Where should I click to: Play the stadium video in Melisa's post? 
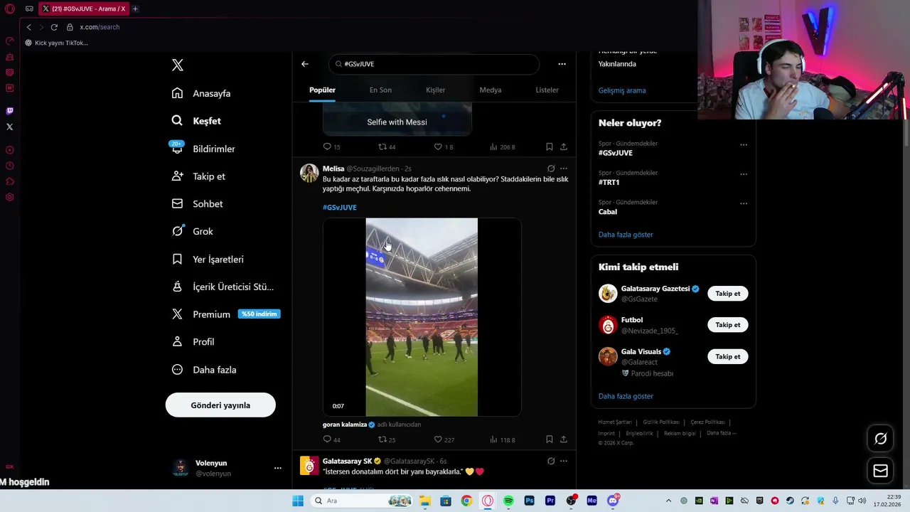pos(422,317)
